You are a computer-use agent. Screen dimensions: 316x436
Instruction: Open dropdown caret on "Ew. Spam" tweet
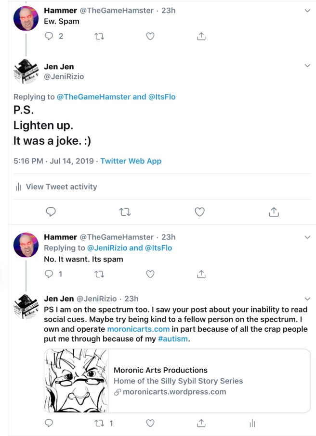point(308,10)
